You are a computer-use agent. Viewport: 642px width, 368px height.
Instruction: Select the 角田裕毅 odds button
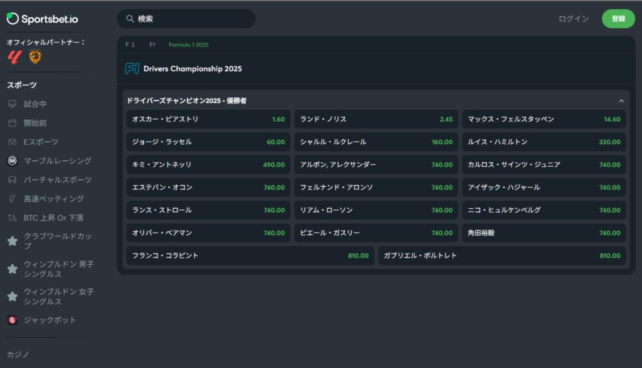coord(544,233)
